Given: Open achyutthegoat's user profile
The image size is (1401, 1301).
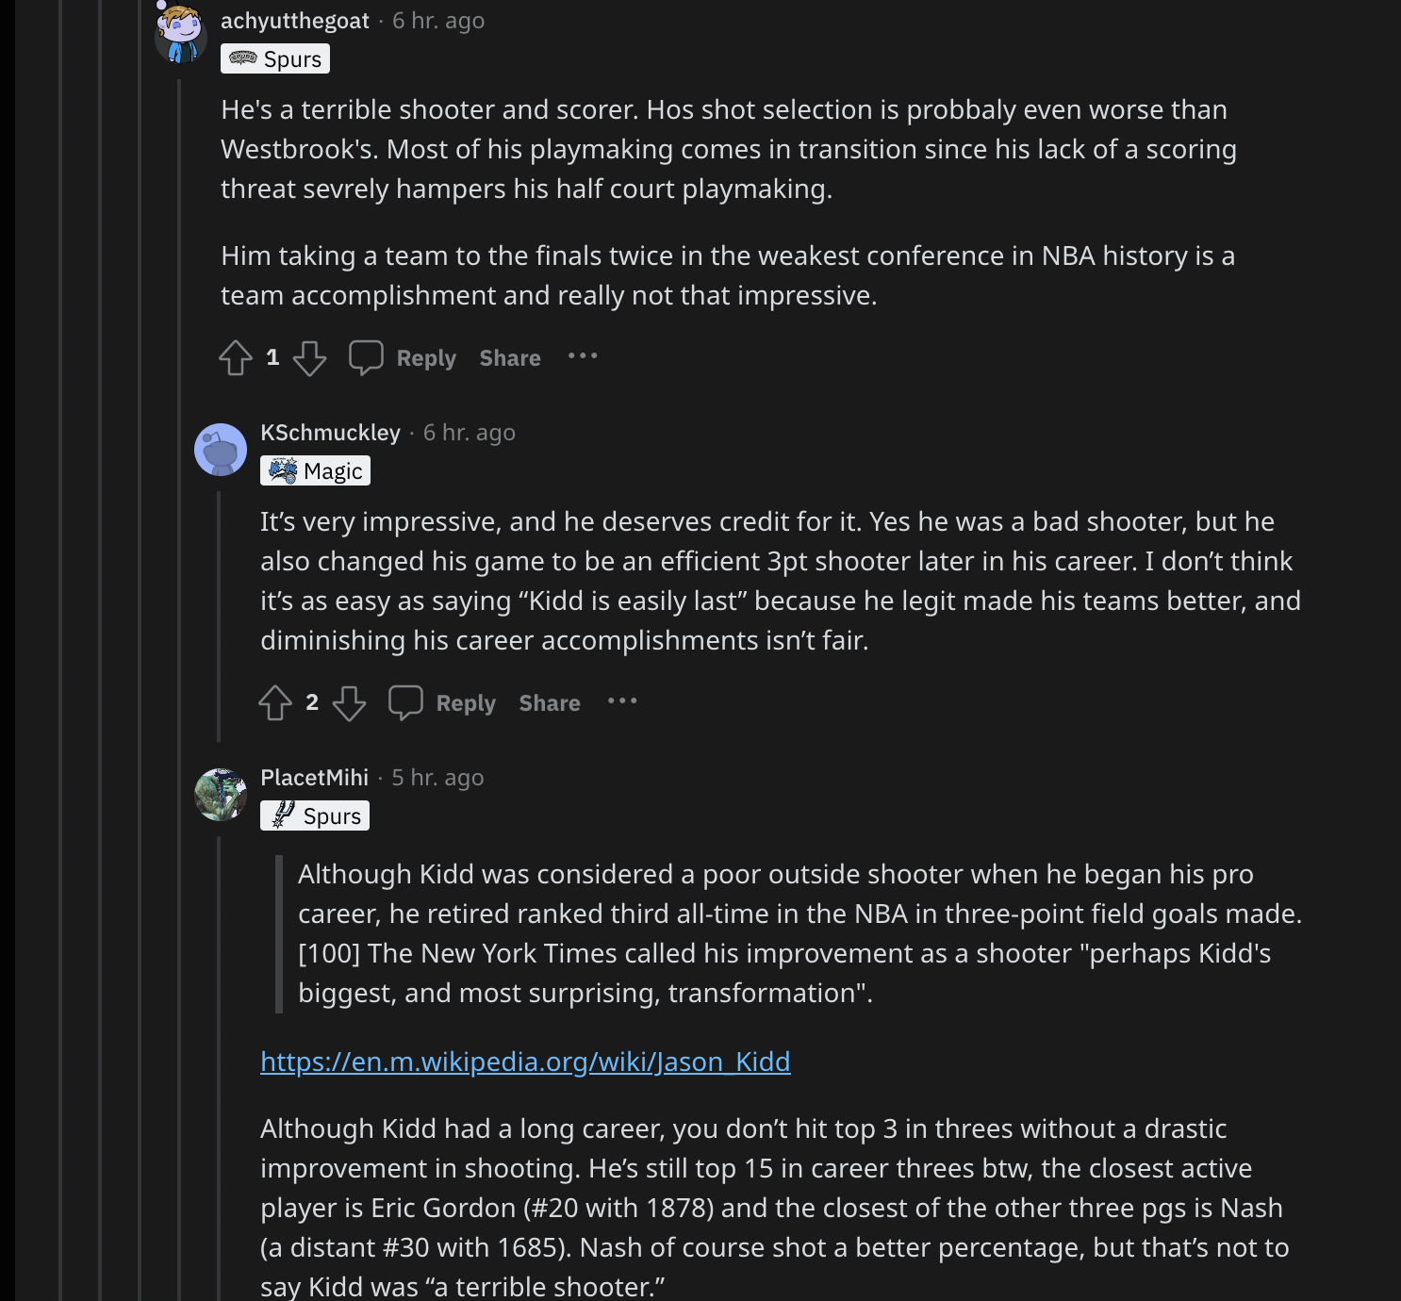Looking at the screenshot, I should point(294,21).
